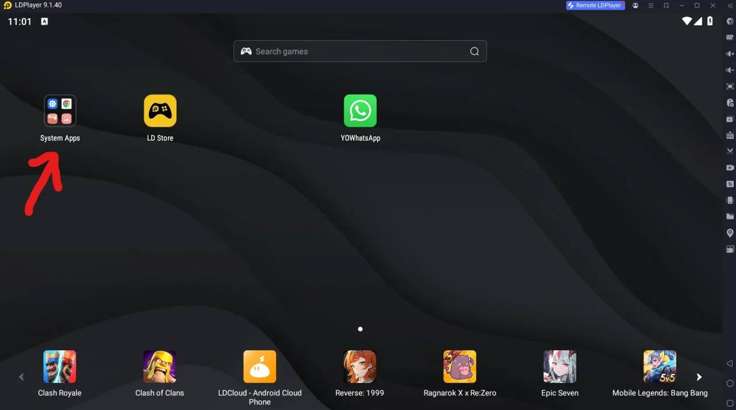Tap Android back triangle button

730,363
